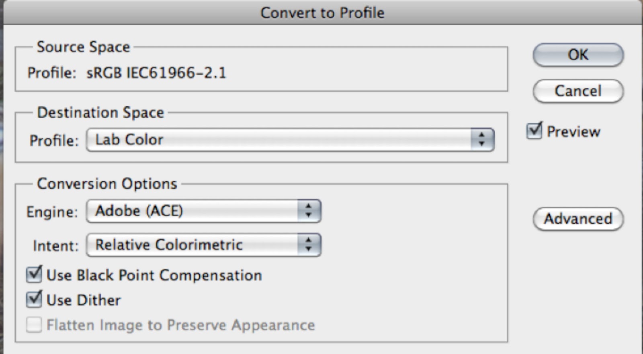
Task: Uncheck the Use Dither option
Action: coord(34,300)
